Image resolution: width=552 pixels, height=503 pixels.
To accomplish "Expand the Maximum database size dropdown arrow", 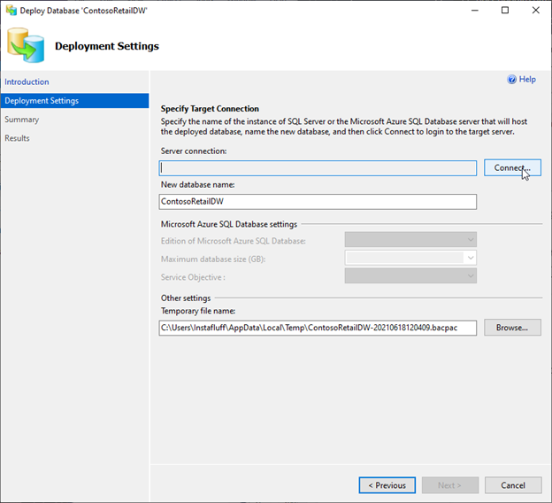I will pos(471,258).
